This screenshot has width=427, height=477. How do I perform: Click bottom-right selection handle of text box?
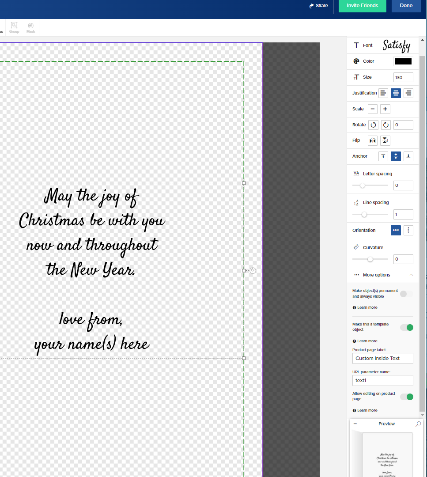244,358
